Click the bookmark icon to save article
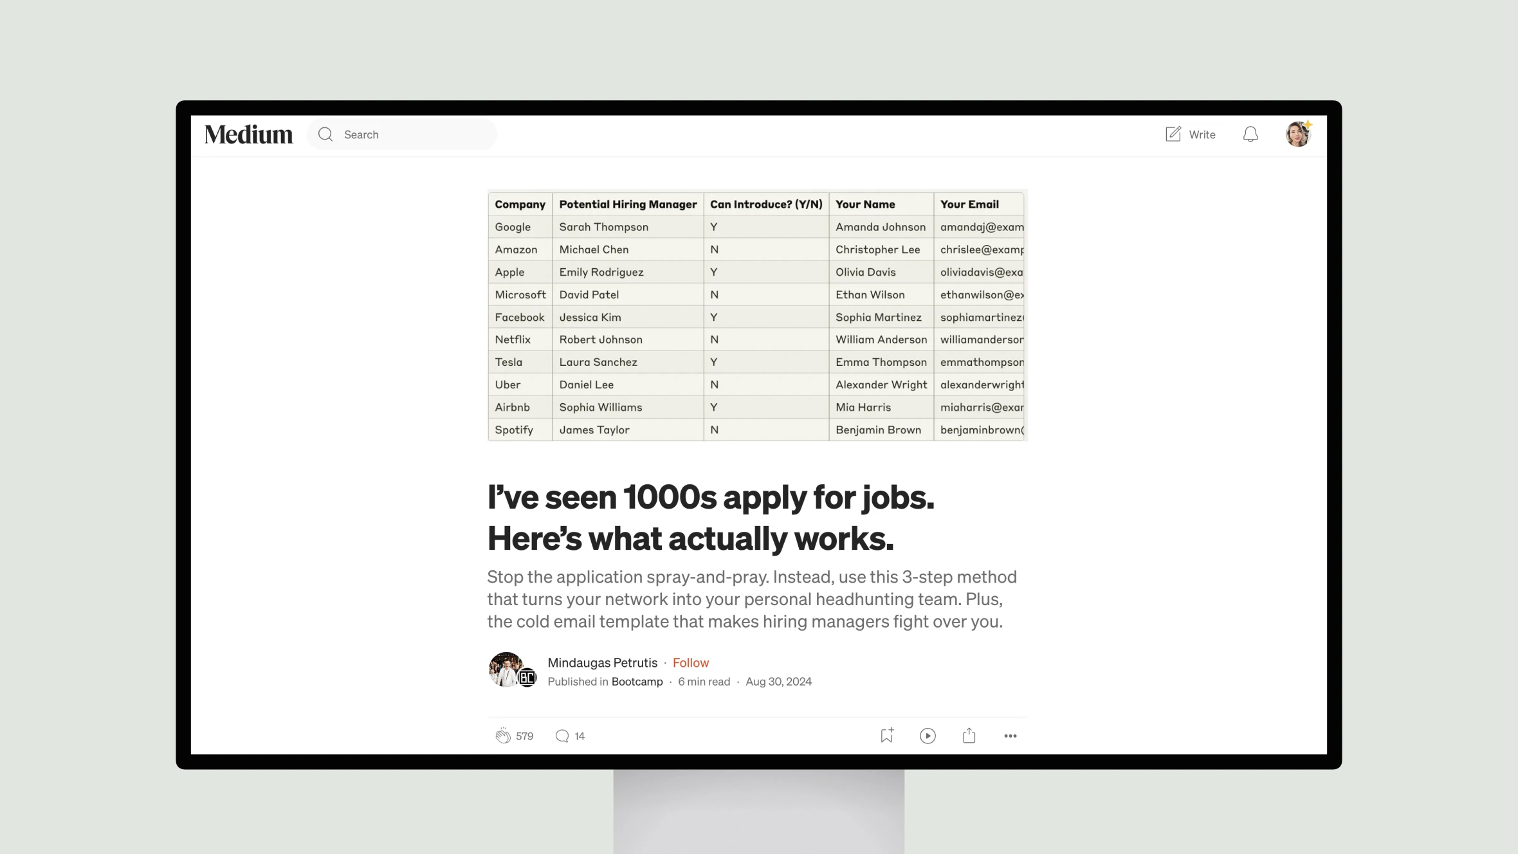The height and width of the screenshot is (854, 1518). point(886,736)
